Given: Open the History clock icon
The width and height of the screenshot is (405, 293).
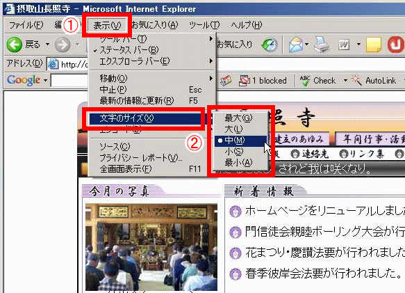Looking at the screenshot, I should pos(270,45).
